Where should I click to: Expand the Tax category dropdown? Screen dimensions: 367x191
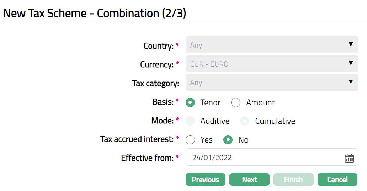(272, 83)
